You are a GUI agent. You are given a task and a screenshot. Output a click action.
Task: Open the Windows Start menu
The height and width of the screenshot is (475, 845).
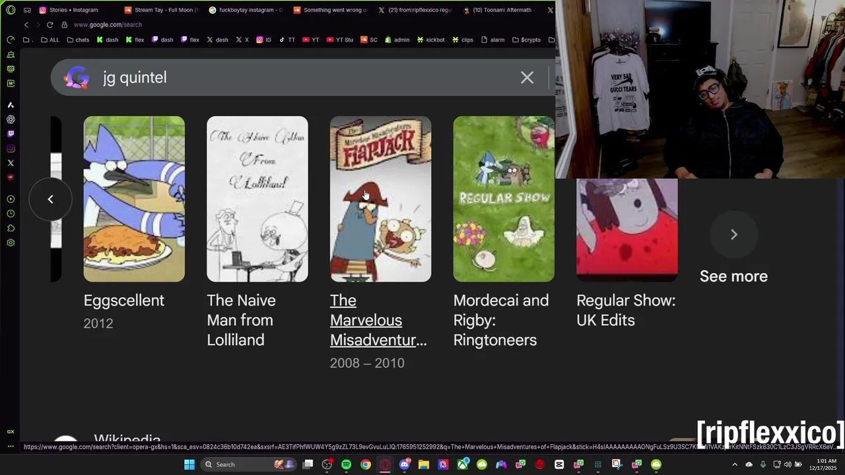tap(189, 464)
